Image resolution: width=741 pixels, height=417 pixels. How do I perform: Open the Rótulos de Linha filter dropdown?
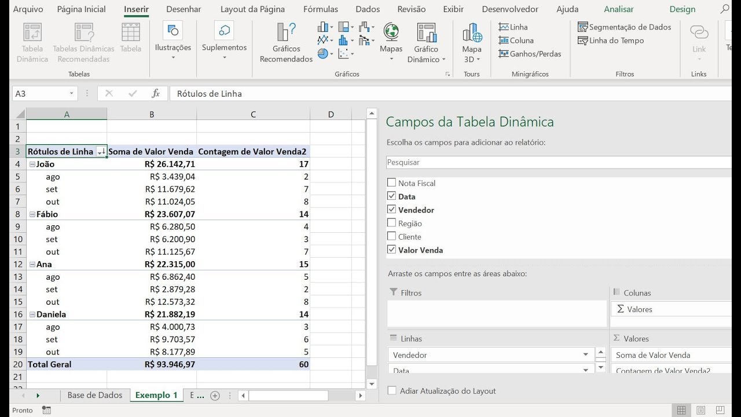(x=101, y=152)
